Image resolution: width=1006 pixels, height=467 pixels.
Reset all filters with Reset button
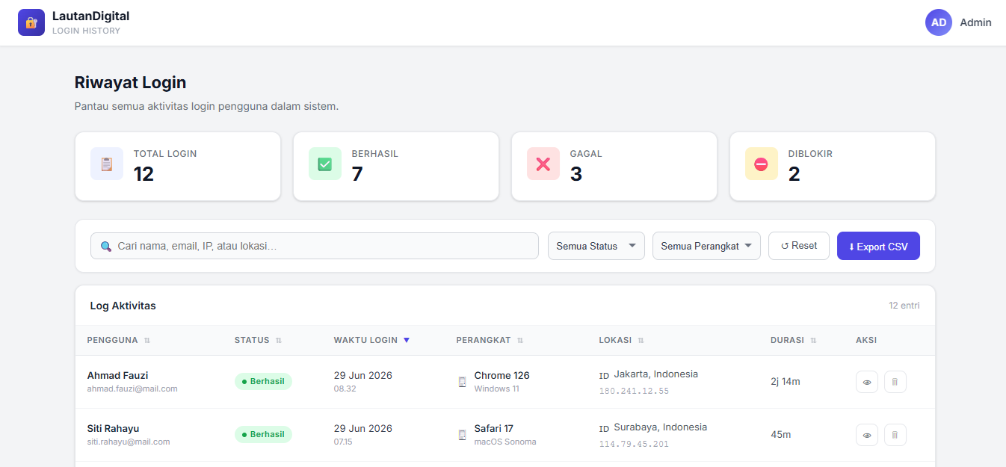click(799, 246)
